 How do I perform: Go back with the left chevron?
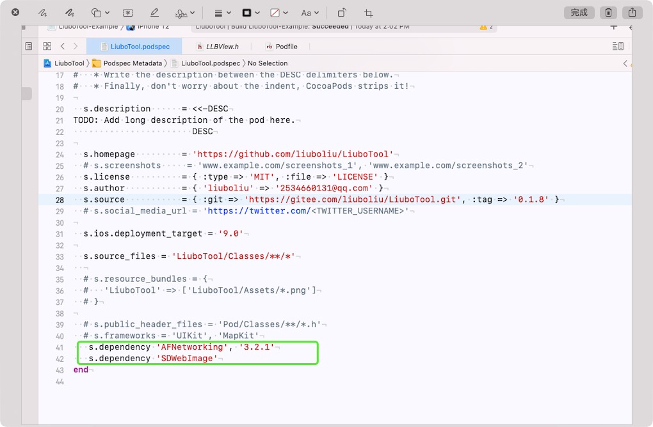(x=63, y=46)
